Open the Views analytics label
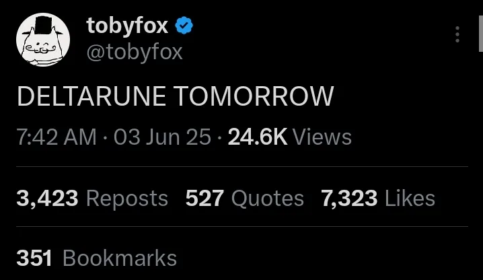Image resolution: width=483 pixels, height=280 pixels. [322, 137]
